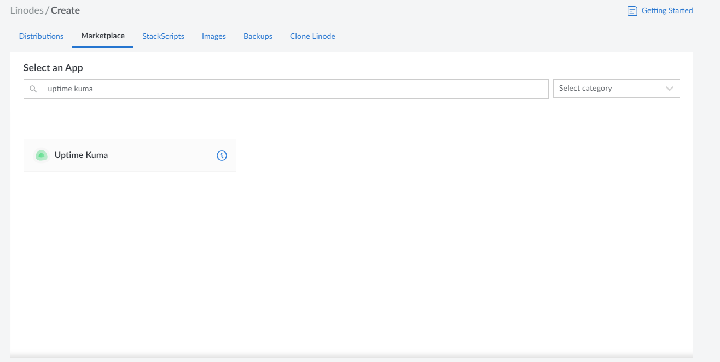Open the Select category dropdown
This screenshot has width=720, height=362.
617,89
